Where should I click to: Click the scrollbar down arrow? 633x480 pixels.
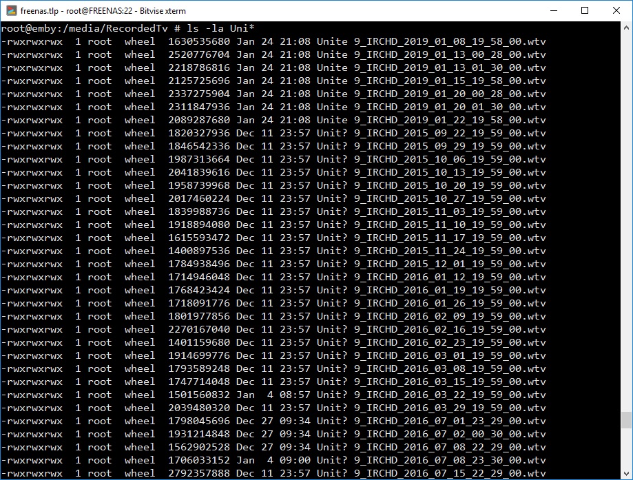click(x=626, y=473)
